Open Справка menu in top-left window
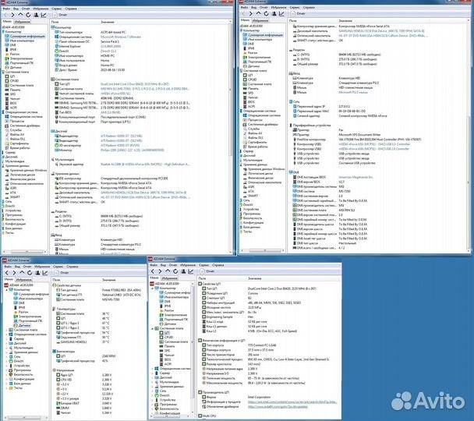Screen dimensions: 474x421 [x=71, y=9]
